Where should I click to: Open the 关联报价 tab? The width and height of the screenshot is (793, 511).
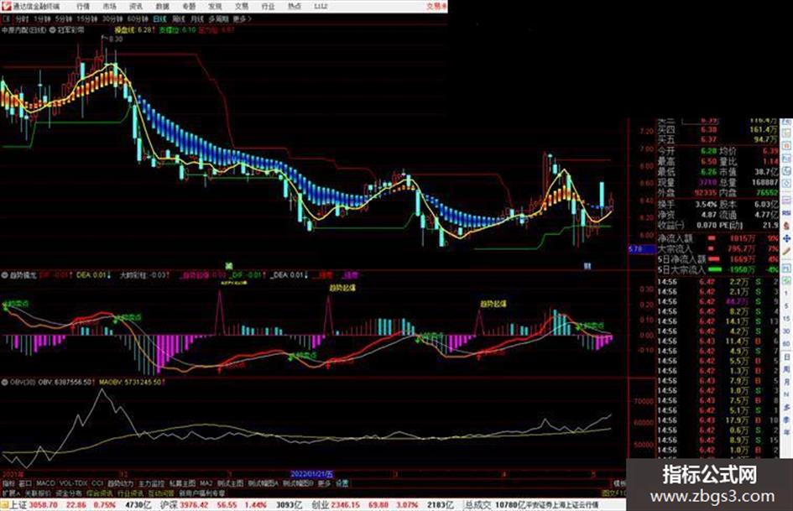(x=38, y=493)
